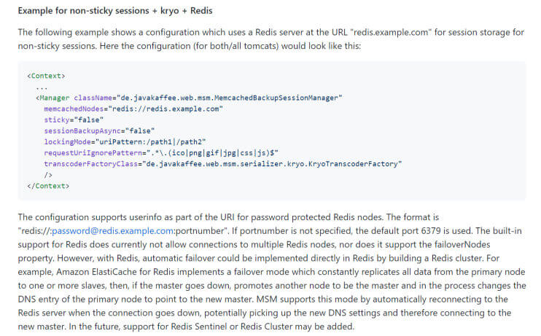This screenshot has height=336, width=541.
Task: Click the opening <Context> tag in code
Action: pos(46,76)
